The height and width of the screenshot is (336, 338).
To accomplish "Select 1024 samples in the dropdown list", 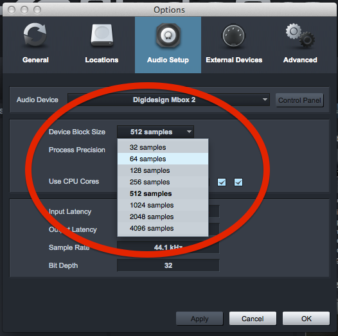I will click(163, 205).
